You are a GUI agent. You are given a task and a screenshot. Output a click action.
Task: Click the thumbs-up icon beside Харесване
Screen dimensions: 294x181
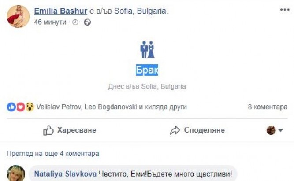pyautogui.click(x=48, y=130)
